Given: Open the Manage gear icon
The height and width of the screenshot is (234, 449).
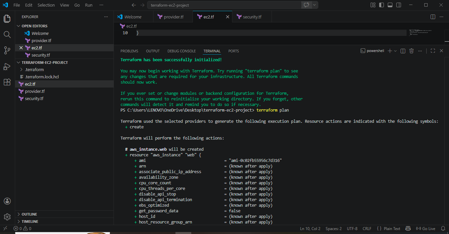Looking at the screenshot, I should click(7, 217).
